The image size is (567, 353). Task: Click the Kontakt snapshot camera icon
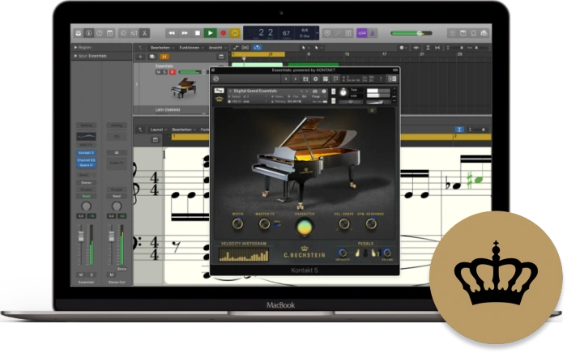coord(315,91)
